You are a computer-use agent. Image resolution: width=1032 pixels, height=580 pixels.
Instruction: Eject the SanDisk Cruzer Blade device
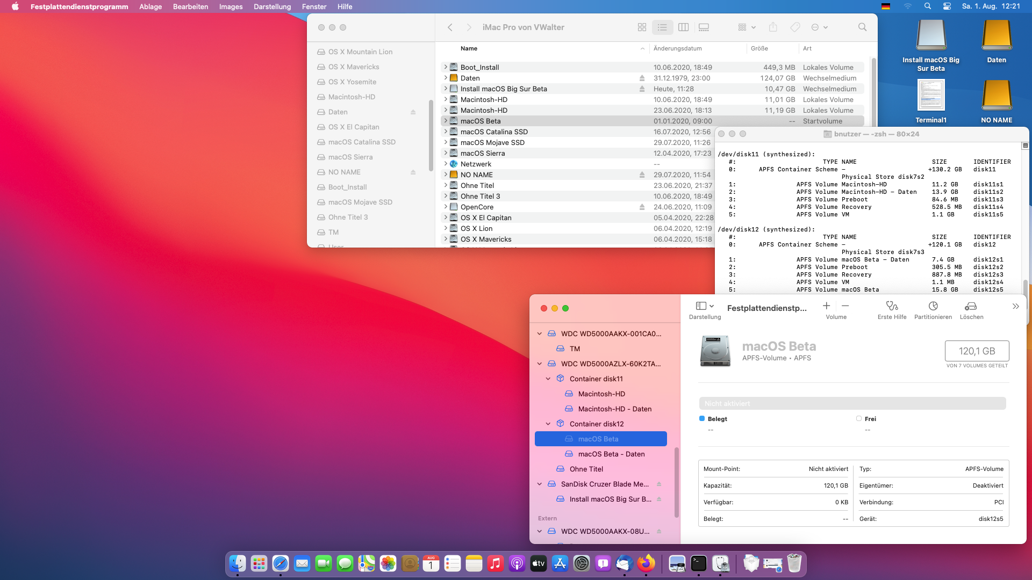point(659,484)
